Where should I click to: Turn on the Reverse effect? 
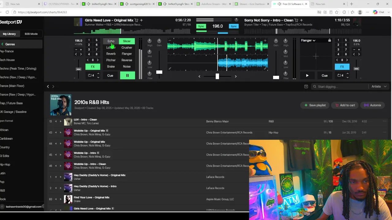127,60
